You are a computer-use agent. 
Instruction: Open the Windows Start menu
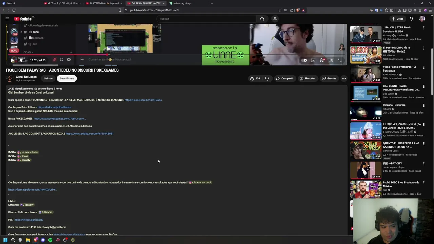click(x=5, y=240)
